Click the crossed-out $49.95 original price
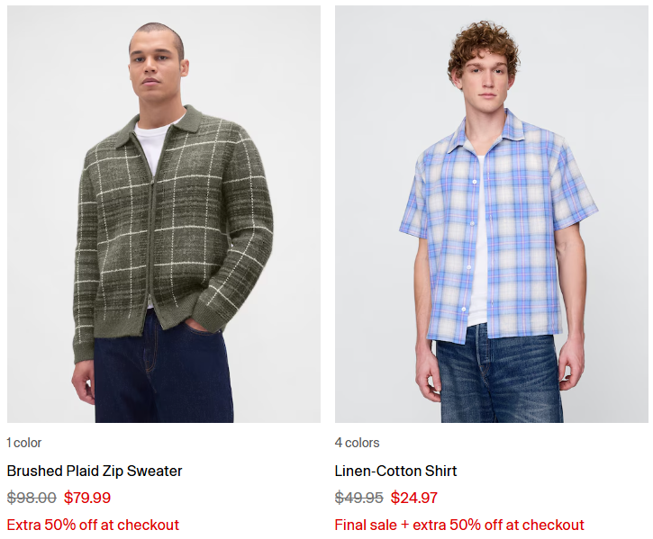 coord(359,498)
